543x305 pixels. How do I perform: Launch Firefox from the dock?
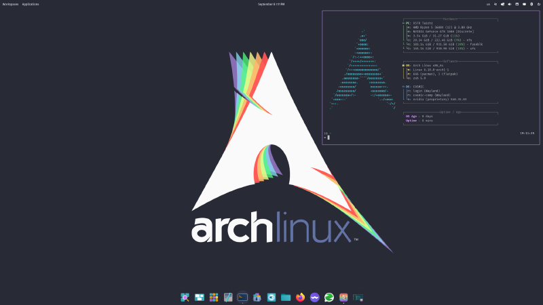coord(301,297)
